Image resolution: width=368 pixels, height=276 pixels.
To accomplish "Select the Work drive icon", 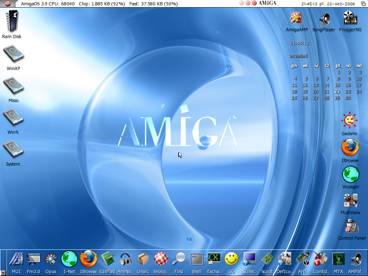I will coord(13,118).
